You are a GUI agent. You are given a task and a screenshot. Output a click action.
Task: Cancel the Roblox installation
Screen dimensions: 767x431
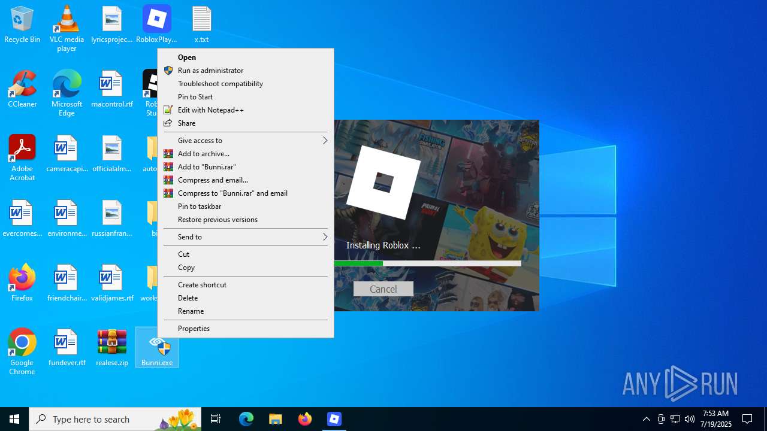pos(383,289)
